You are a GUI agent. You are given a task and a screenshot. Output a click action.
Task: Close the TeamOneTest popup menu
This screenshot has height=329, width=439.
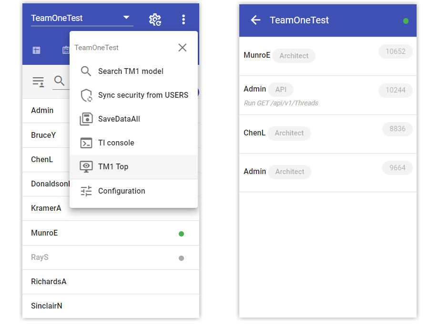(183, 48)
